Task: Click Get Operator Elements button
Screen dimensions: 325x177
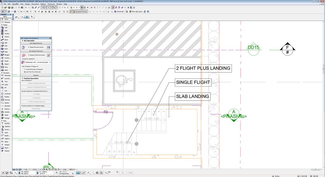Action: 36,51
